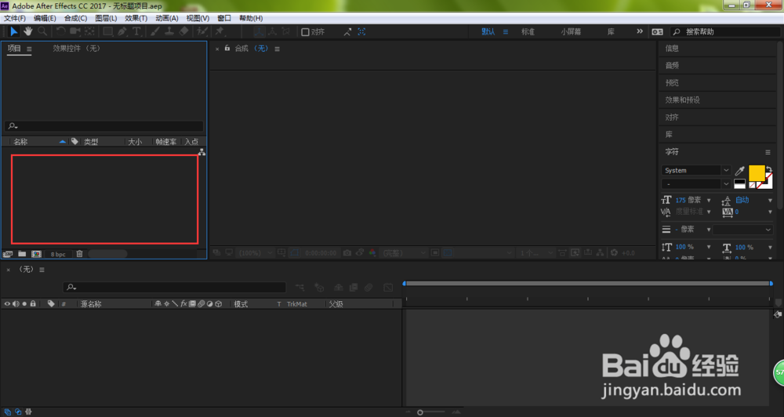The width and height of the screenshot is (784, 417).
Task: Click the project panel search field
Action: [104, 126]
